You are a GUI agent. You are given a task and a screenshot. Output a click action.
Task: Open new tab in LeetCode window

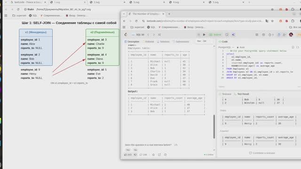click(x=169, y=14)
